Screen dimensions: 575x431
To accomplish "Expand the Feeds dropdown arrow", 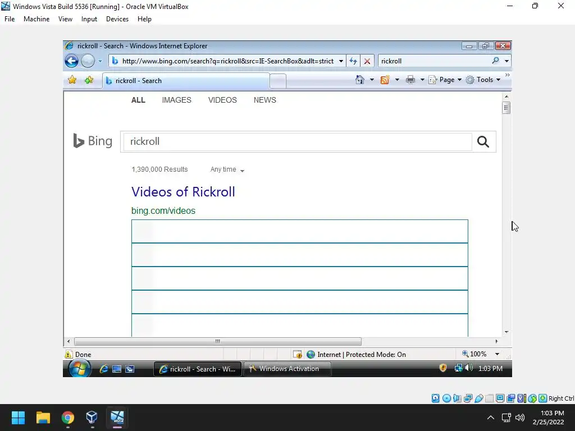I will (397, 80).
